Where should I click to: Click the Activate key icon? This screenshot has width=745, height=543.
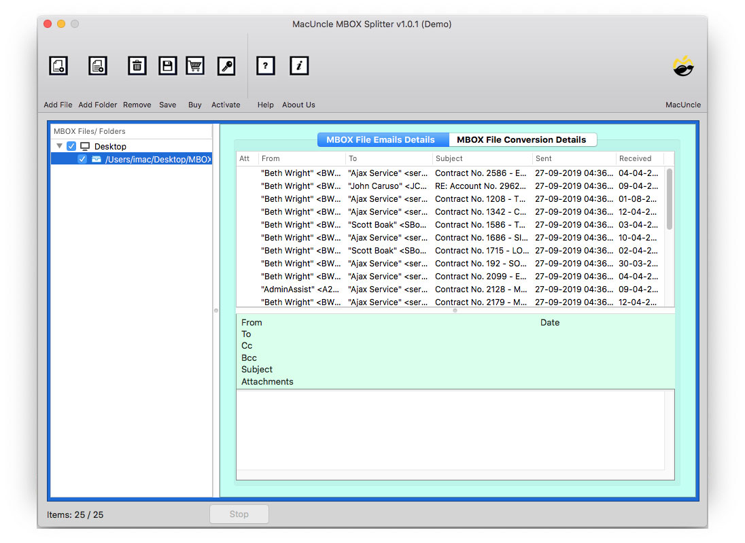[226, 65]
